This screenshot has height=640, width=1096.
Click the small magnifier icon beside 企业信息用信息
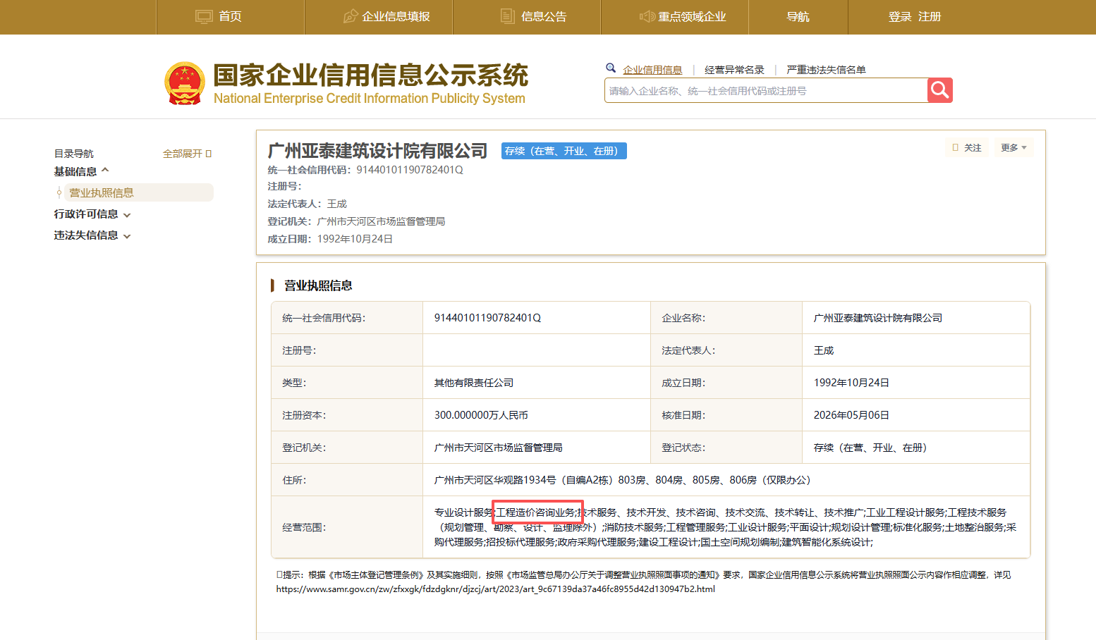(x=611, y=68)
